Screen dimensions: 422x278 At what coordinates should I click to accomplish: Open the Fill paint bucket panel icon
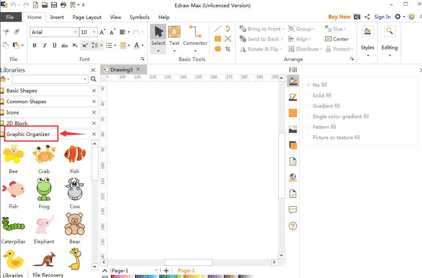pos(293,81)
